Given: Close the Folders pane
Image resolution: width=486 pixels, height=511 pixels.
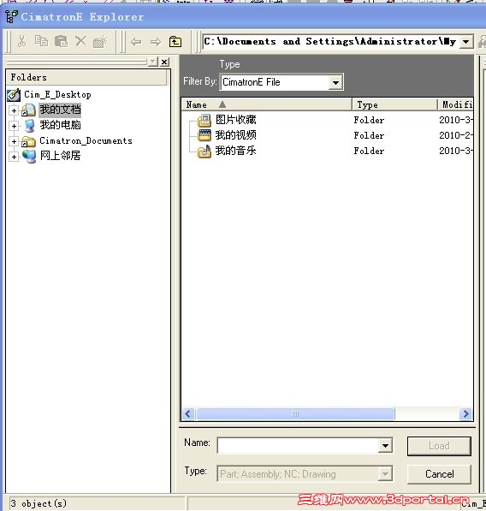Looking at the screenshot, I should [x=165, y=62].
